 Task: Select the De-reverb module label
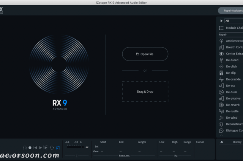point(233,105)
